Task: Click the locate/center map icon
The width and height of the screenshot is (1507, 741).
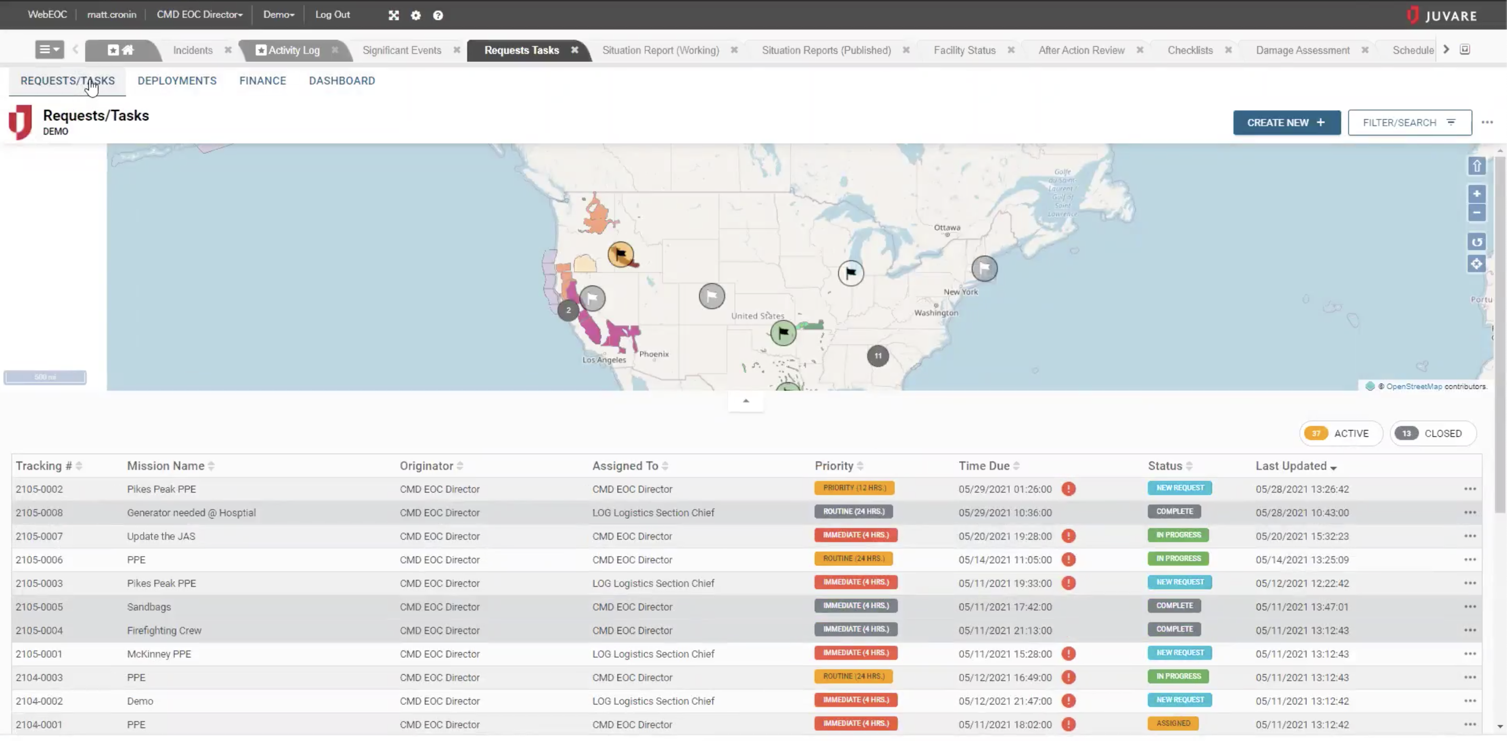Action: click(1477, 264)
